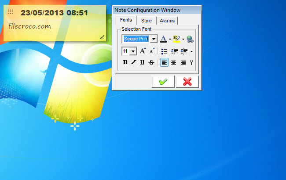
Task: Click the font size value field
Action: click(x=126, y=51)
